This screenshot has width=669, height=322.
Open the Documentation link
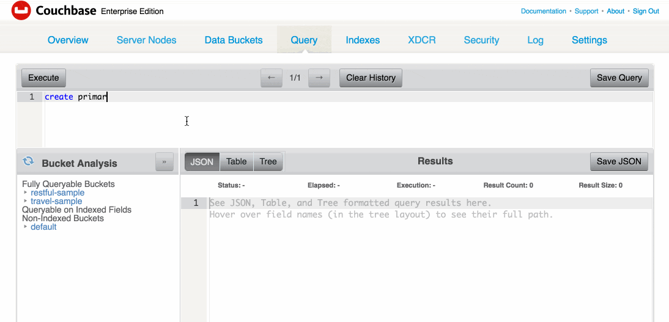click(x=544, y=11)
